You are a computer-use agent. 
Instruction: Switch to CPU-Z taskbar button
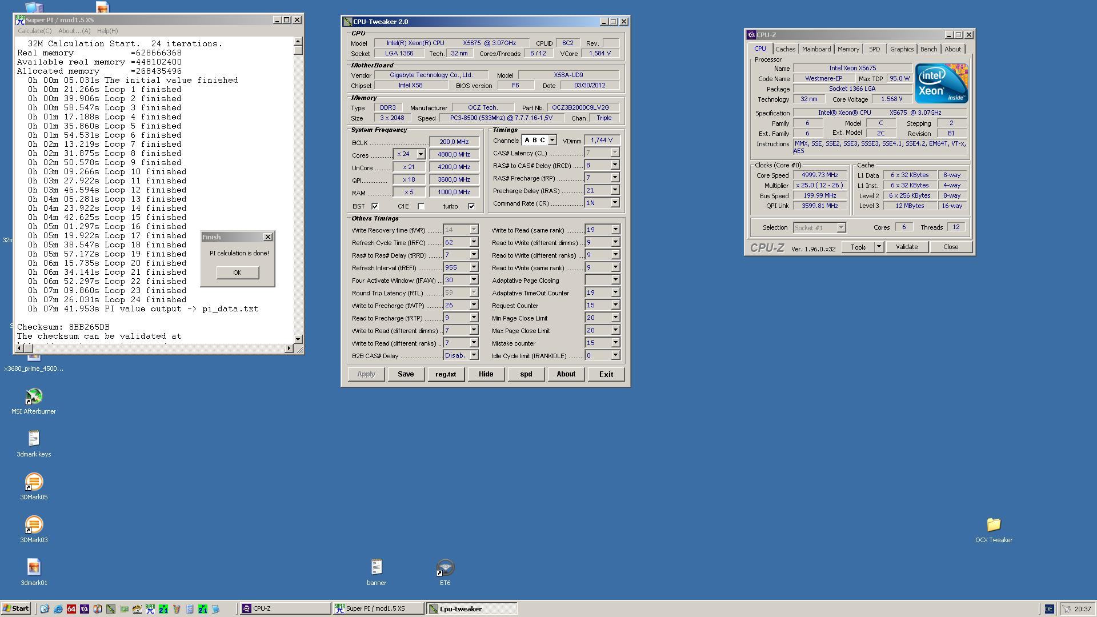285,609
